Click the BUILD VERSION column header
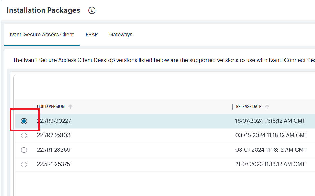This screenshot has width=315, height=196. 50,106
